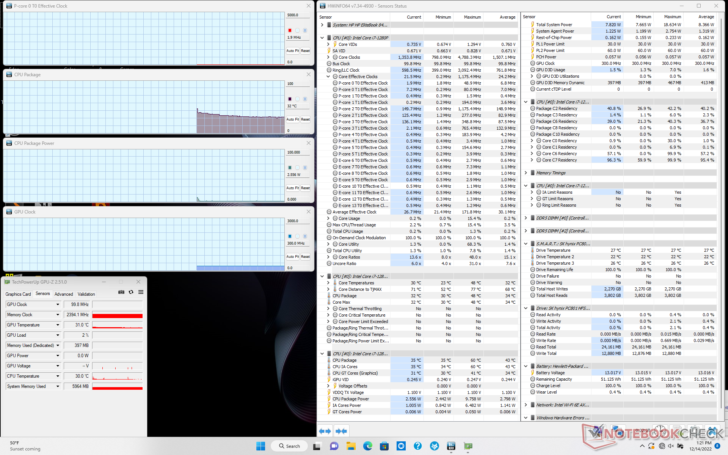Screen dimensions: 728x455
Task: Click the GPU-Z screenshot camera icon
Action: [121, 292]
